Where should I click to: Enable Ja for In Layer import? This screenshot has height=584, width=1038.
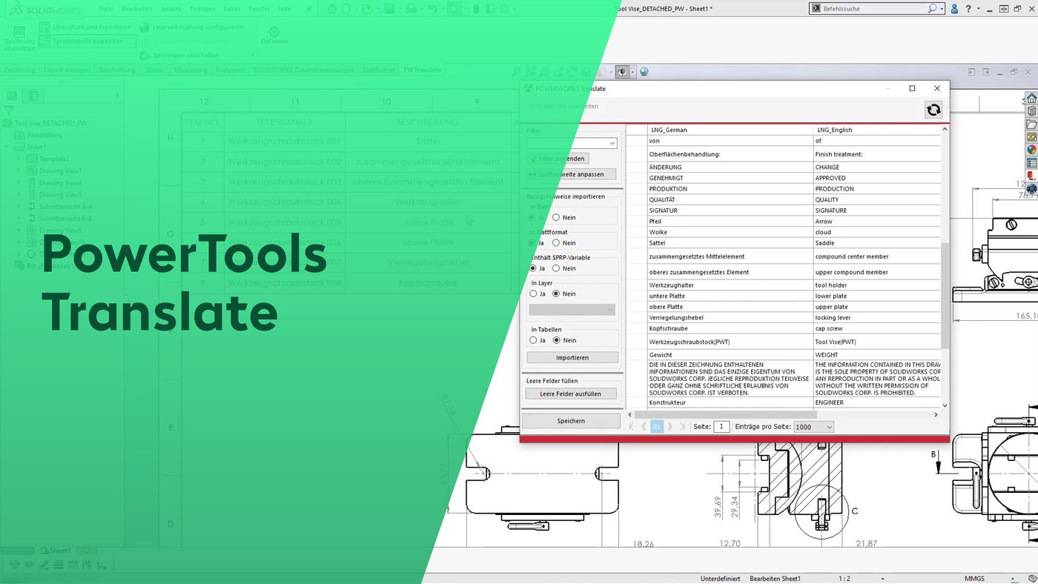[x=533, y=293]
